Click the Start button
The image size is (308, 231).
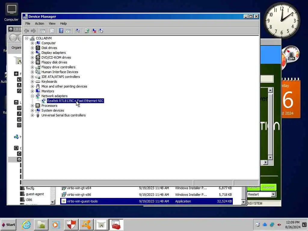[x=8, y=225]
